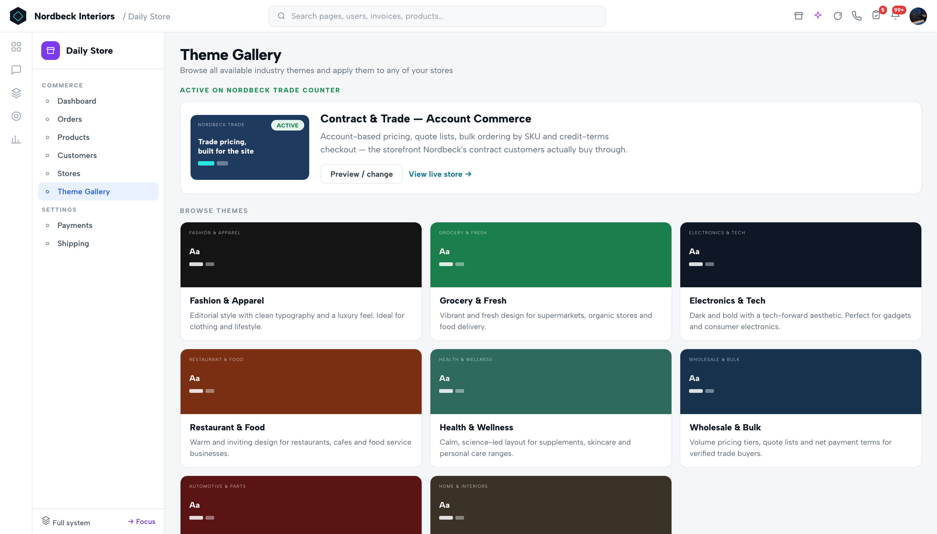Click the Daily Store breadcrumb
937x534 pixels.
tap(149, 17)
